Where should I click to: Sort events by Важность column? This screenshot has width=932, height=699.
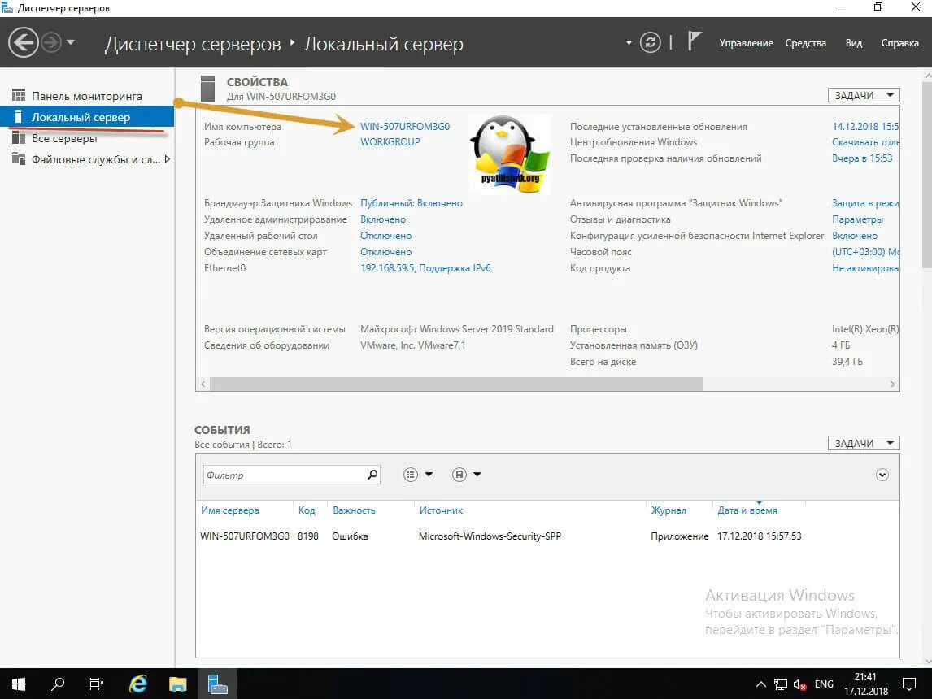tap(354, 510)
